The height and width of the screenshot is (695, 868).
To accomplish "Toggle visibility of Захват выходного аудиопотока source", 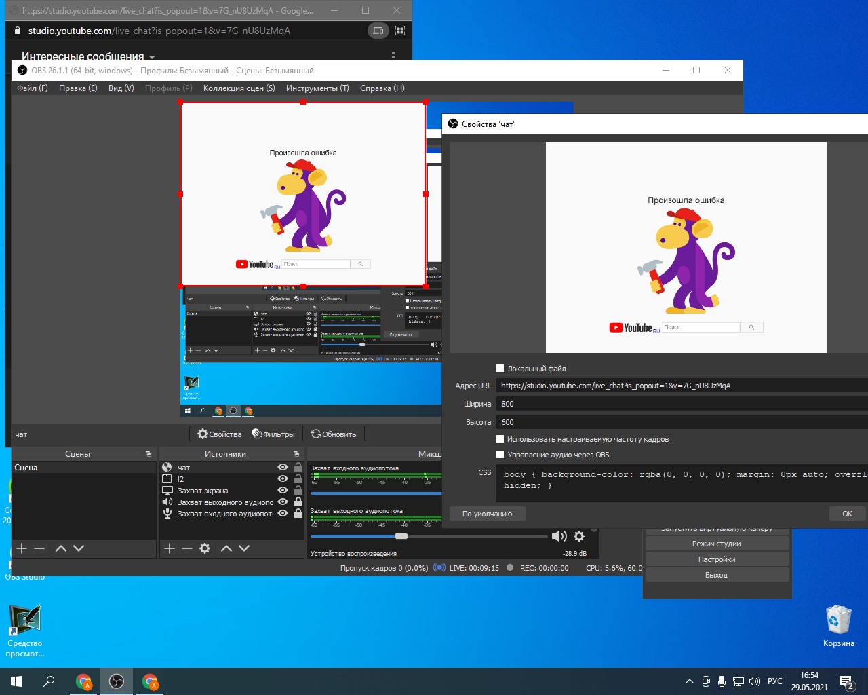I will pyautogui.click(x=283, y=502).
